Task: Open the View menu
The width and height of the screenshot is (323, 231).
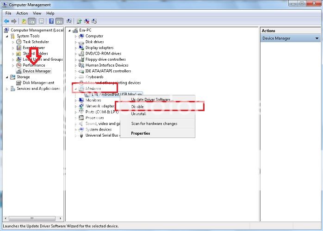Action: pyautogui.click(x=37, y=13)
